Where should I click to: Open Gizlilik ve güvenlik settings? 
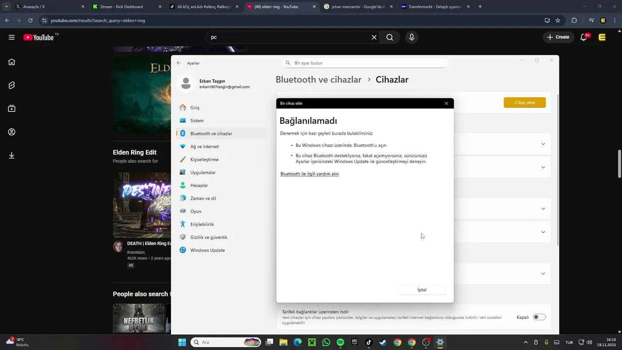click(222, 237)
